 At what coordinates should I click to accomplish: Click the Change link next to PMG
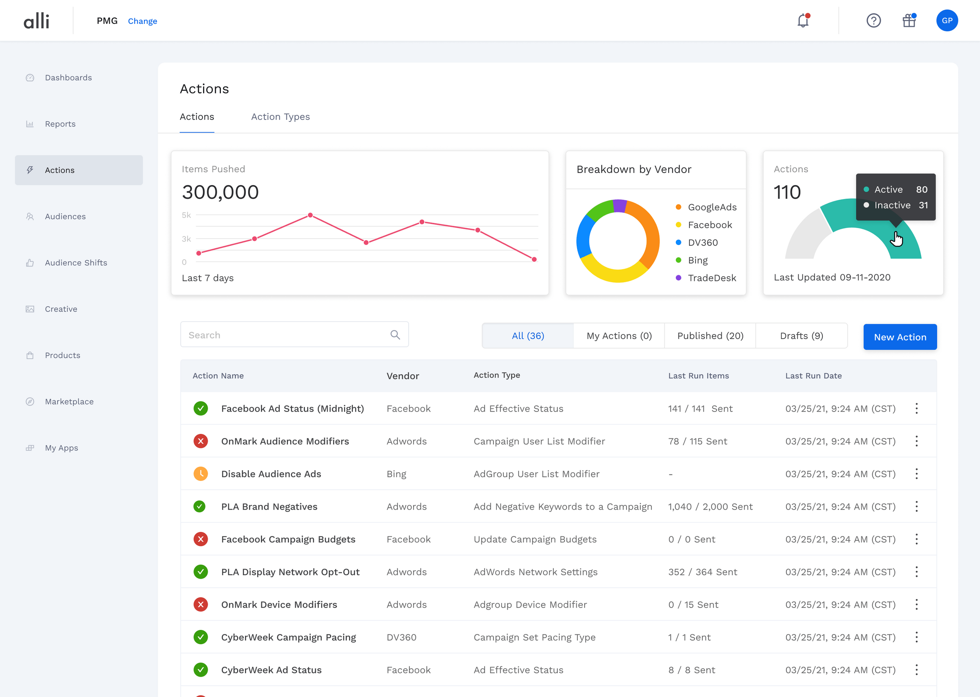pyautogui.click(x=142, y=21)
